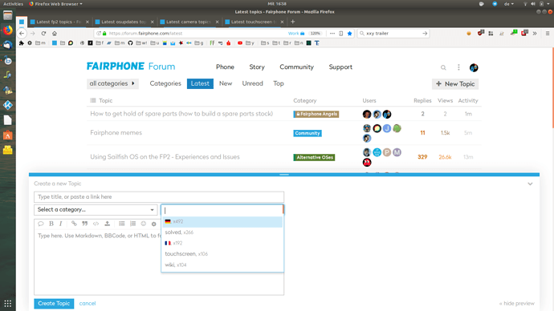Image resolution: width=554 pixels, height=311 pixels.
Task: Open a new browser tab
Action: pyautogui.click(x=292, y=22)
